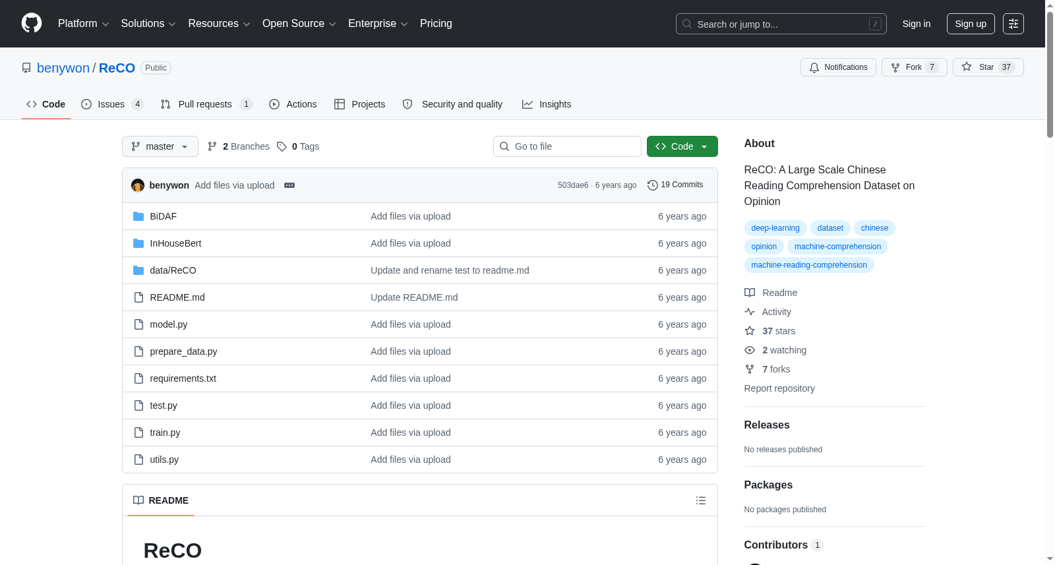Expand the Solutions menu

click(148, 24)
